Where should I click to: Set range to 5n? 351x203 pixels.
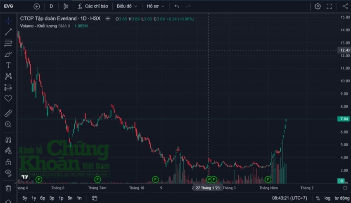[70, 198]
